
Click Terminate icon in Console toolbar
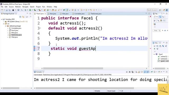127,72
